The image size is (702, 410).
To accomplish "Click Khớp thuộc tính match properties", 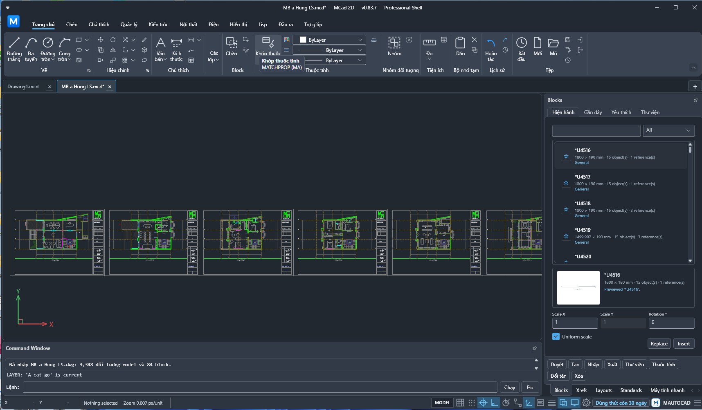I will [x=268, y=46].
